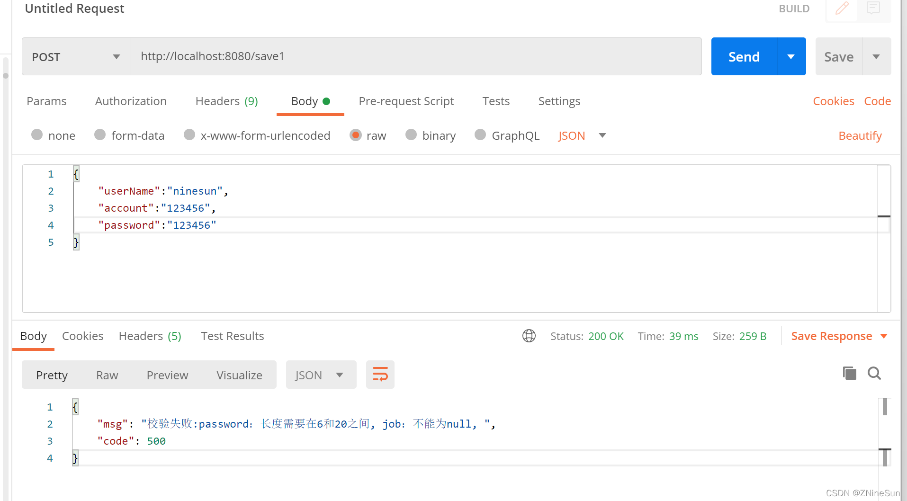Image resolution: width=907 pixels, height=501 pixels.
Task: Open the Headers (9) request tab
Action: [x=226, y=101]
